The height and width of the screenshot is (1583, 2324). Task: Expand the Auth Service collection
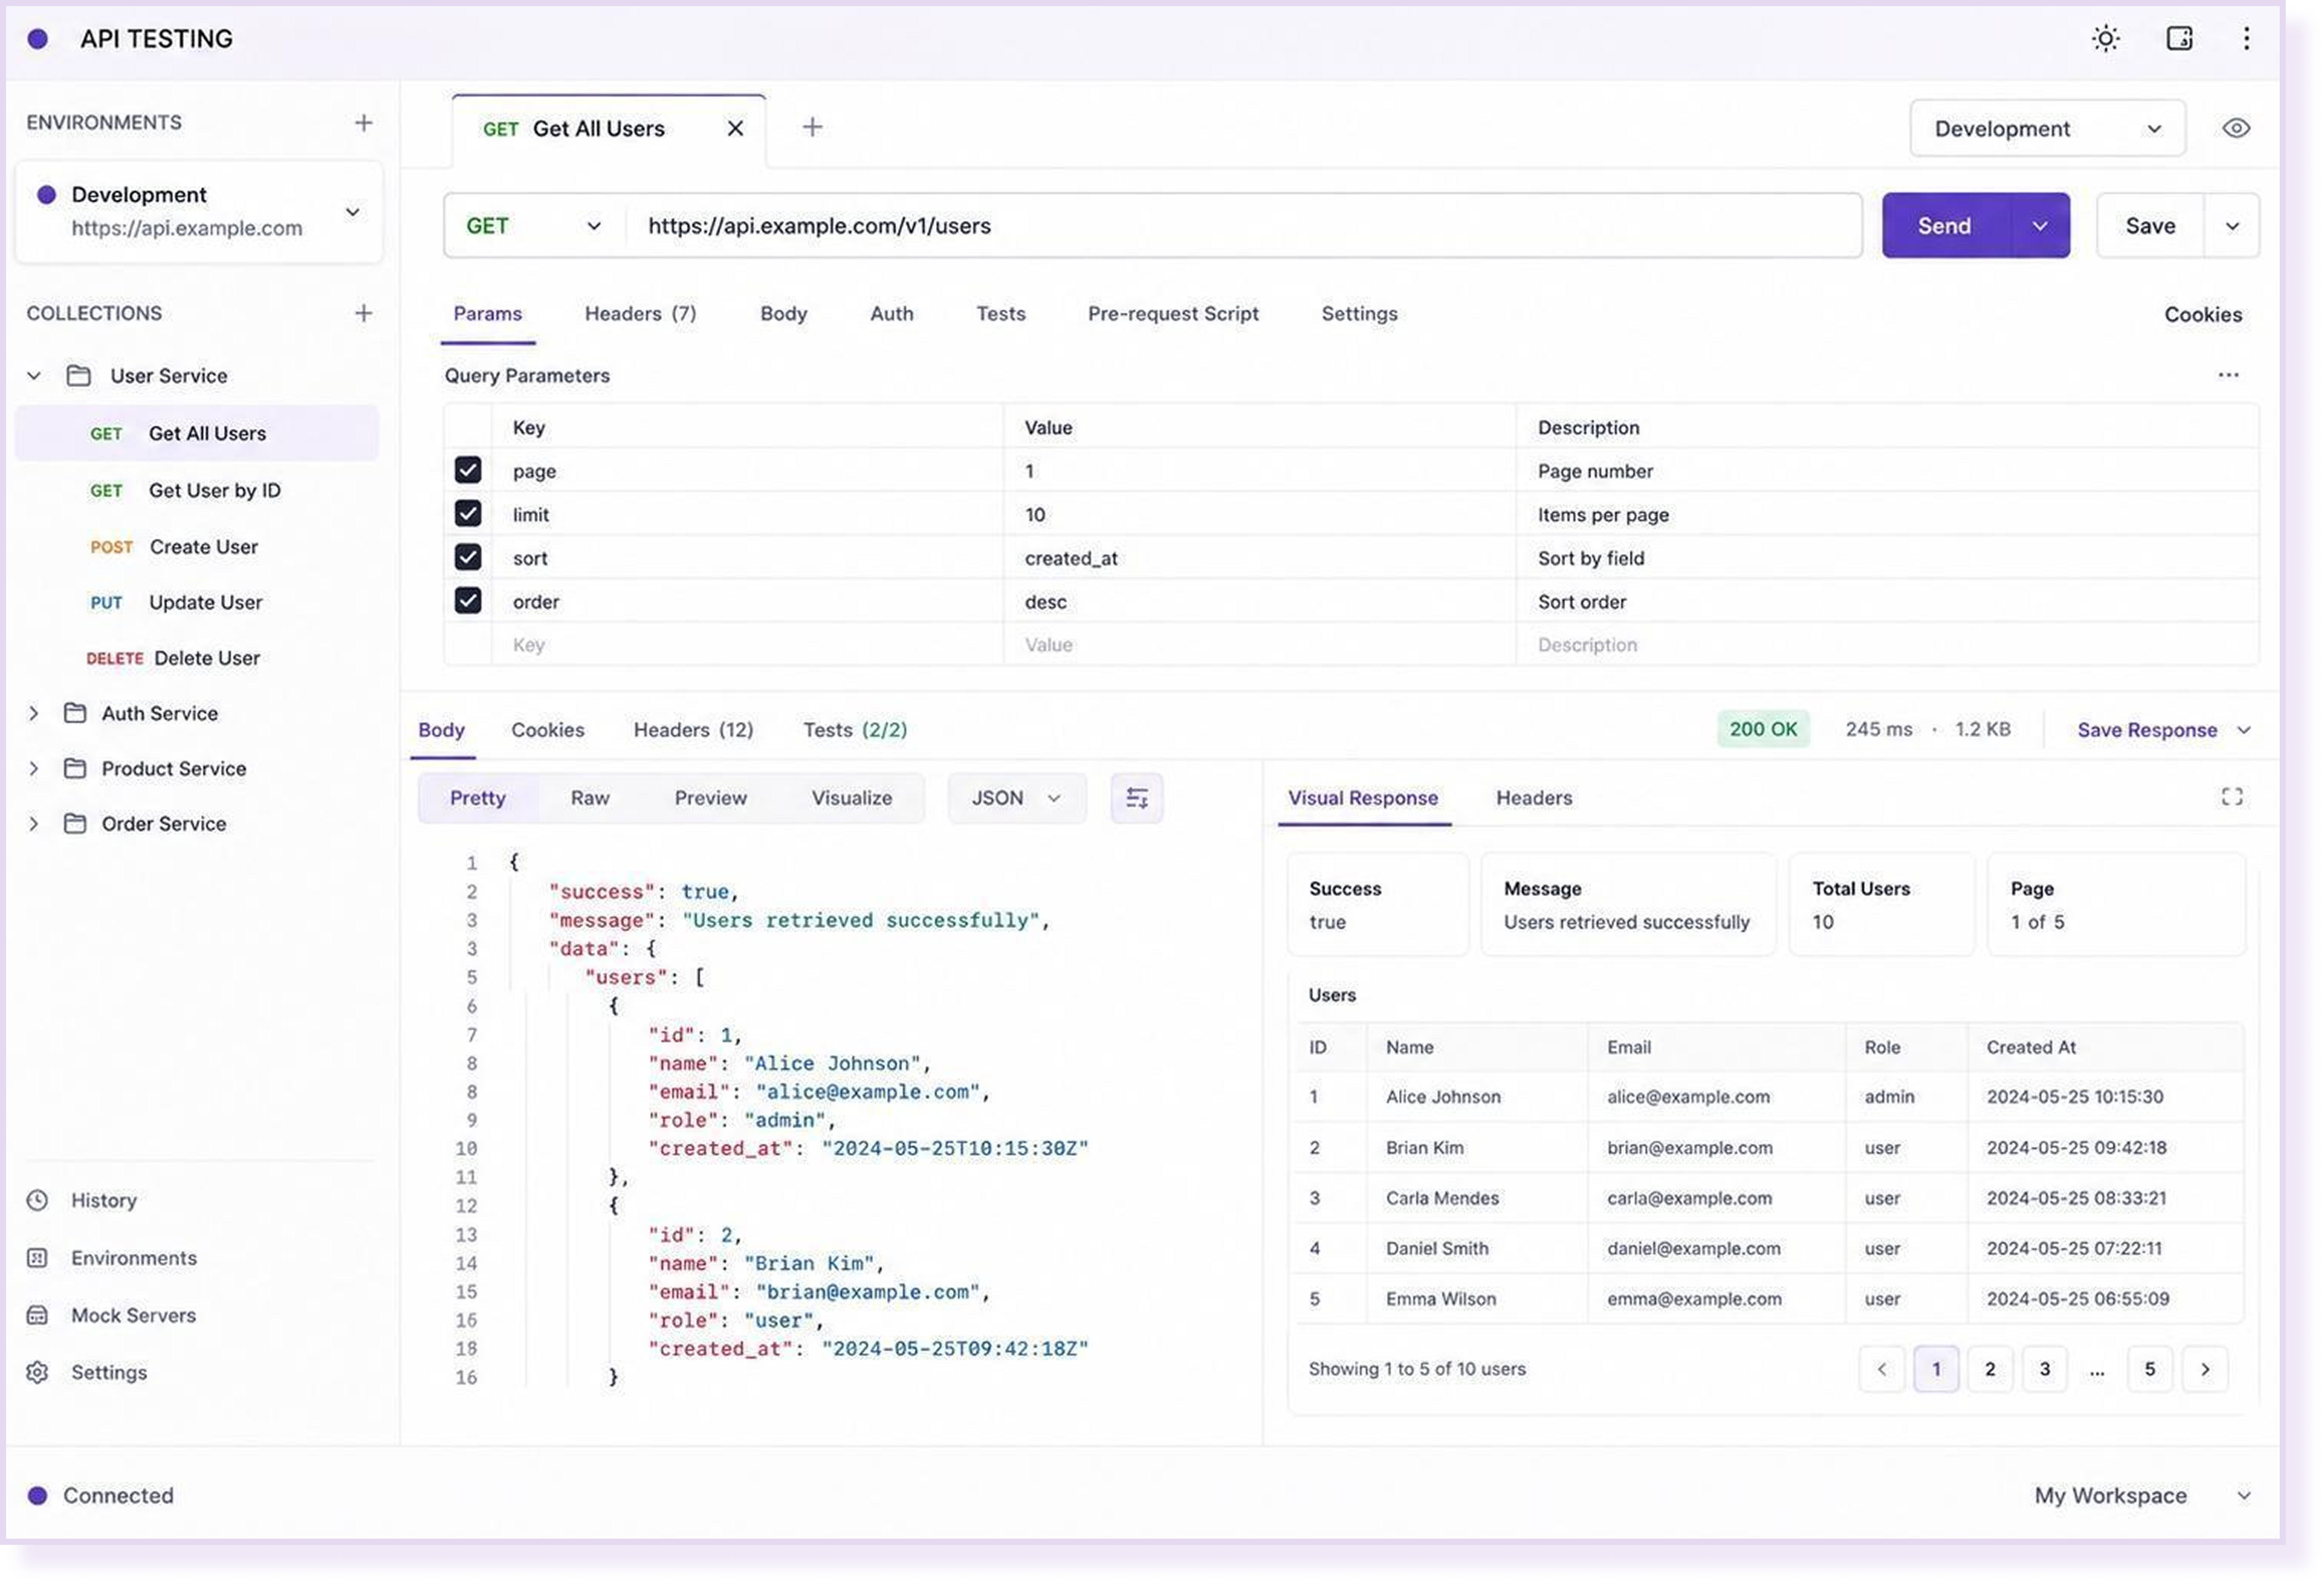pos(34,713)
